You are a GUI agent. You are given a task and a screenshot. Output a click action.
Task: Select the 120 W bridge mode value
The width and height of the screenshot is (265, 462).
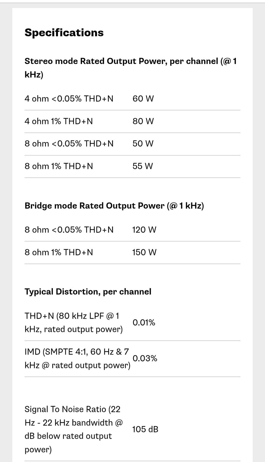click(x=144, y=230)
